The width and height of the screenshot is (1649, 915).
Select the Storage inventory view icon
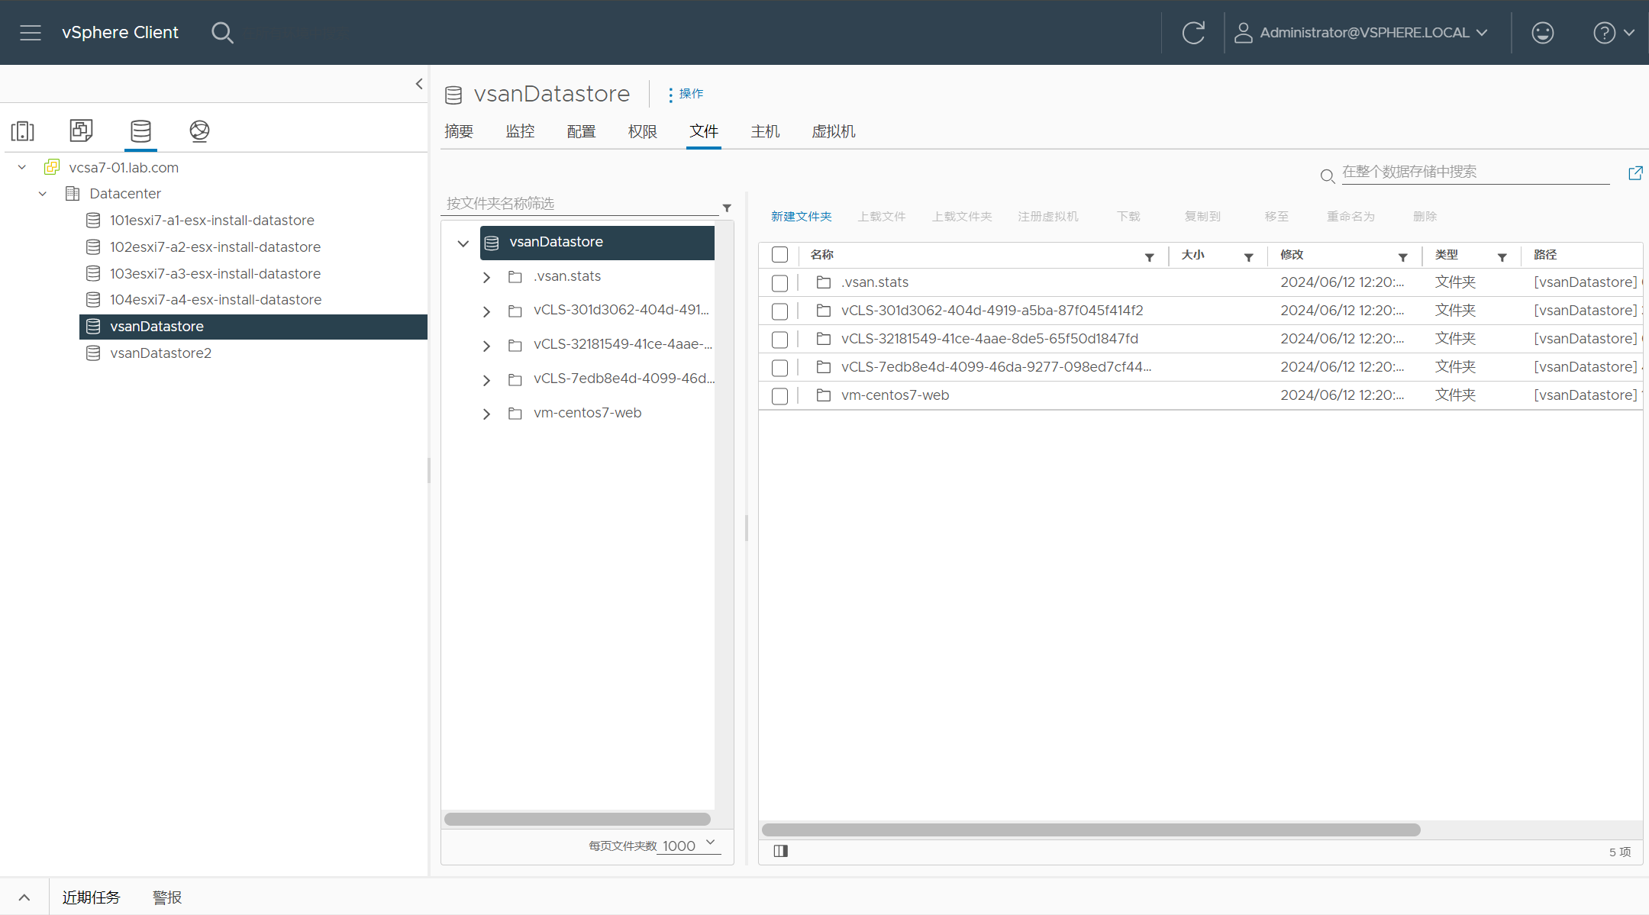click(140, 131)
